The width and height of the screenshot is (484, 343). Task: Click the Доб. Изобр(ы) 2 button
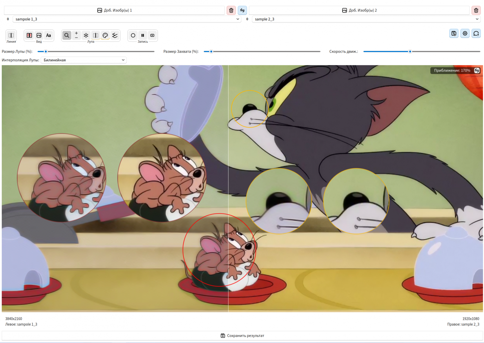[x=359, y=10]
